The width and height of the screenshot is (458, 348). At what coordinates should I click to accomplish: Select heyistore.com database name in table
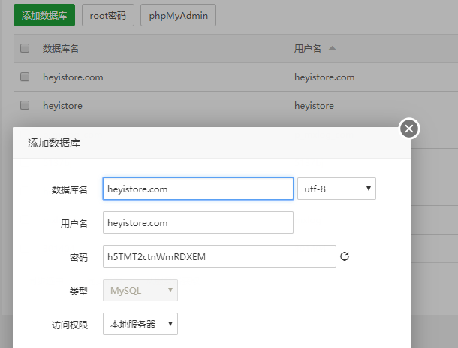73,77
